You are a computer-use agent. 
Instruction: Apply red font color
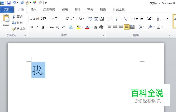[87, 27]
